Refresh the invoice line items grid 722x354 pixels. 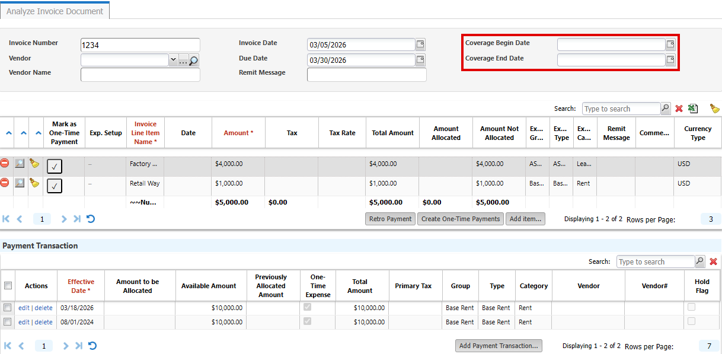(91, 219)
